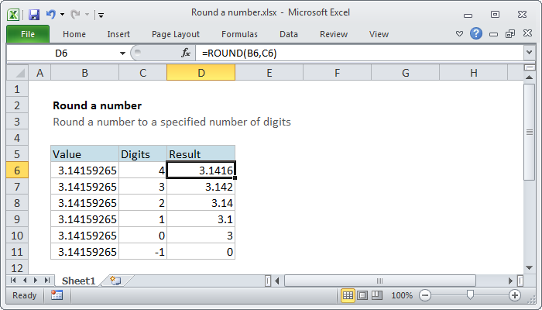The height and width of the screenshot is (310, 542).
Task: Switch to Normal view in status bar
Action: click(348, 295)
